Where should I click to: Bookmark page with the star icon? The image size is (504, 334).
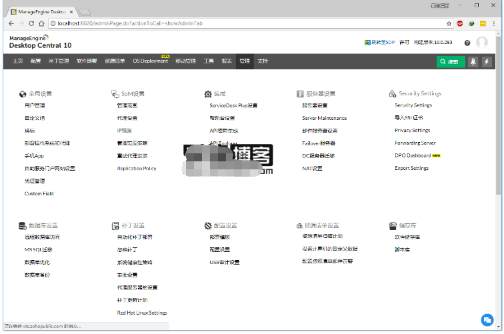[x=449, y=23]
